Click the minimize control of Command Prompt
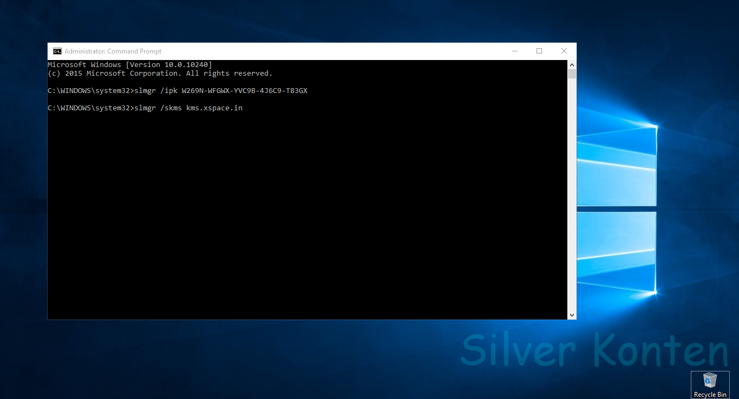The height and width of the screenshot is (399, 739). [514, 50]
